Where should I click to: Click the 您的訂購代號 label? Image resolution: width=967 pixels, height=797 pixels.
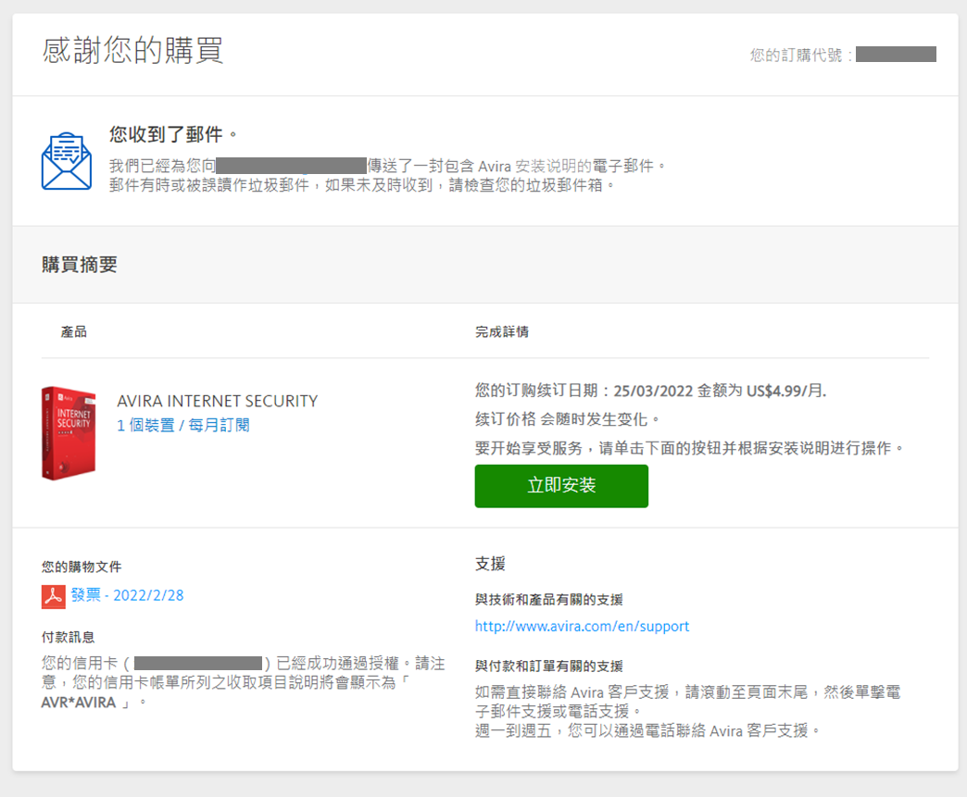click(x=800, y=55)
